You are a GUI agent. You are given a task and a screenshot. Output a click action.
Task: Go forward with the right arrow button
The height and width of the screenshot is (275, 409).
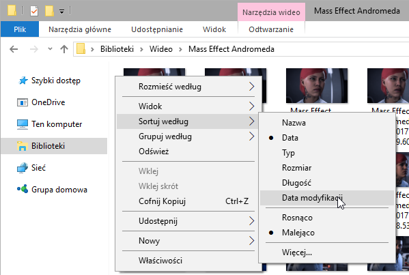pyautogui.click(x=34, y=49)
